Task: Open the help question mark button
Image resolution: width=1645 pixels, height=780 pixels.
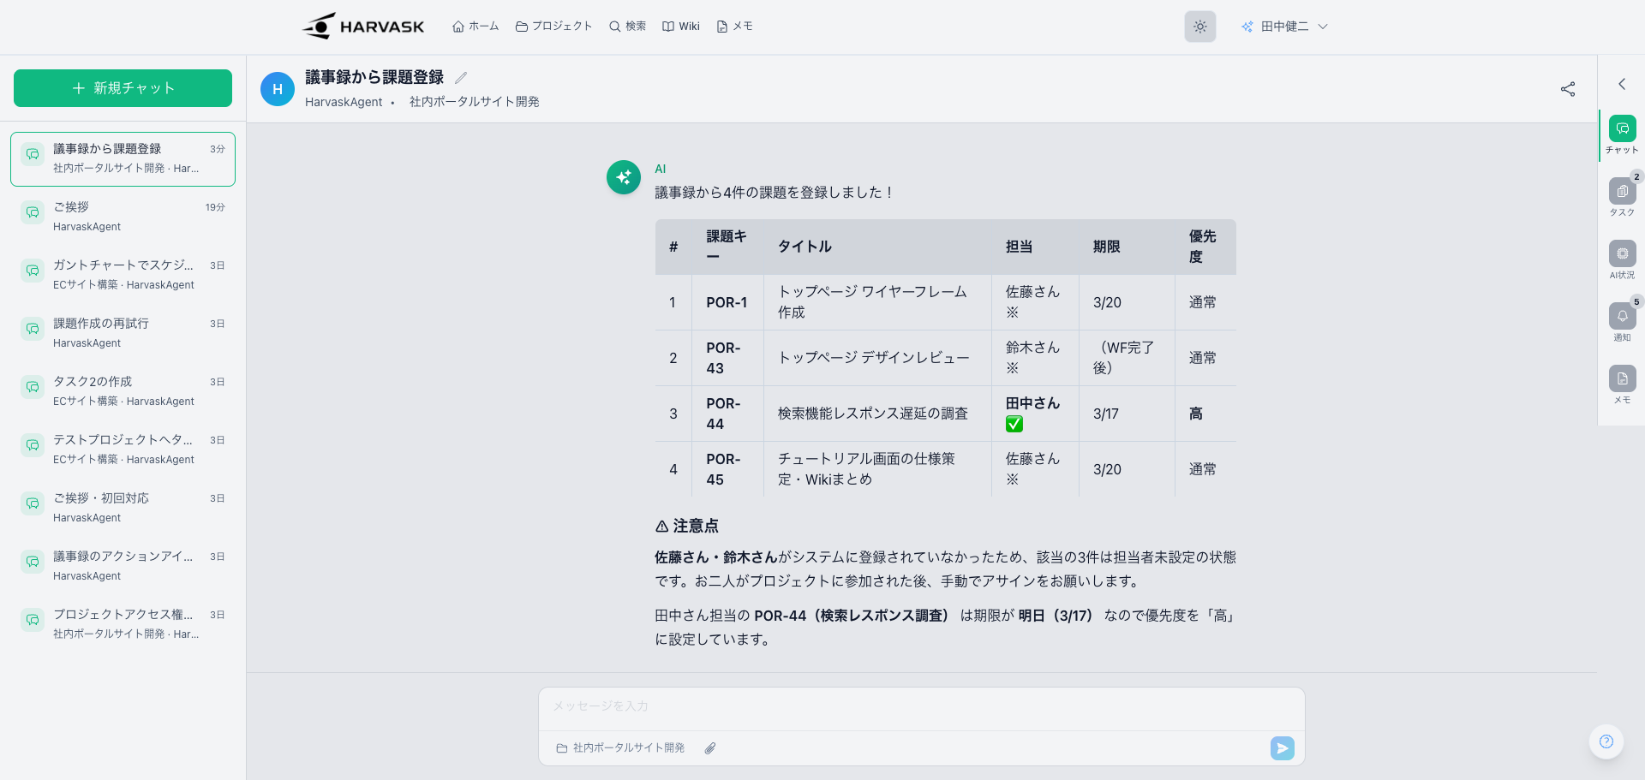Action: pyautogui.click(x=1606, y=741)
